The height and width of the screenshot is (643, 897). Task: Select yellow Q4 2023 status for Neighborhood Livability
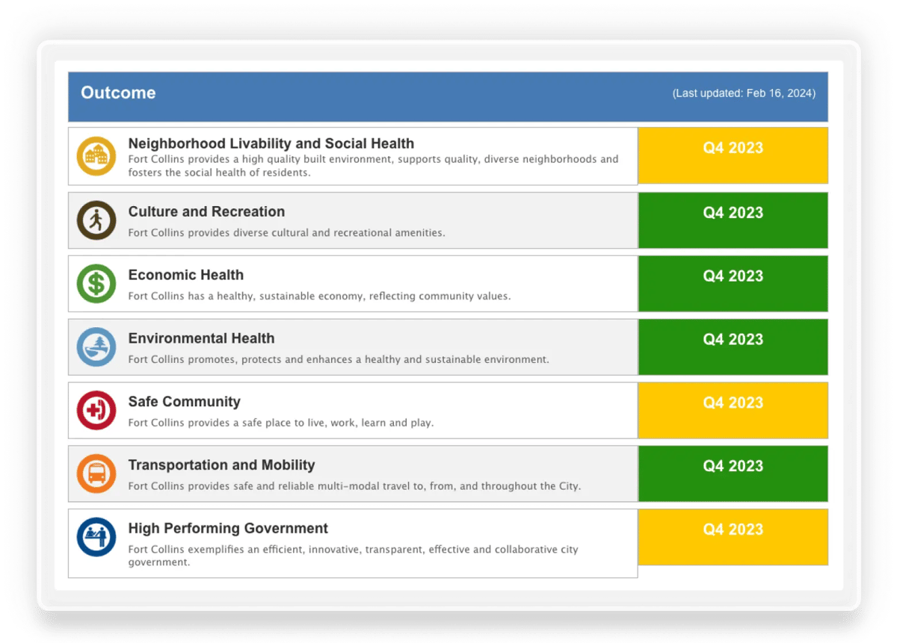click(x=733, y=155)
